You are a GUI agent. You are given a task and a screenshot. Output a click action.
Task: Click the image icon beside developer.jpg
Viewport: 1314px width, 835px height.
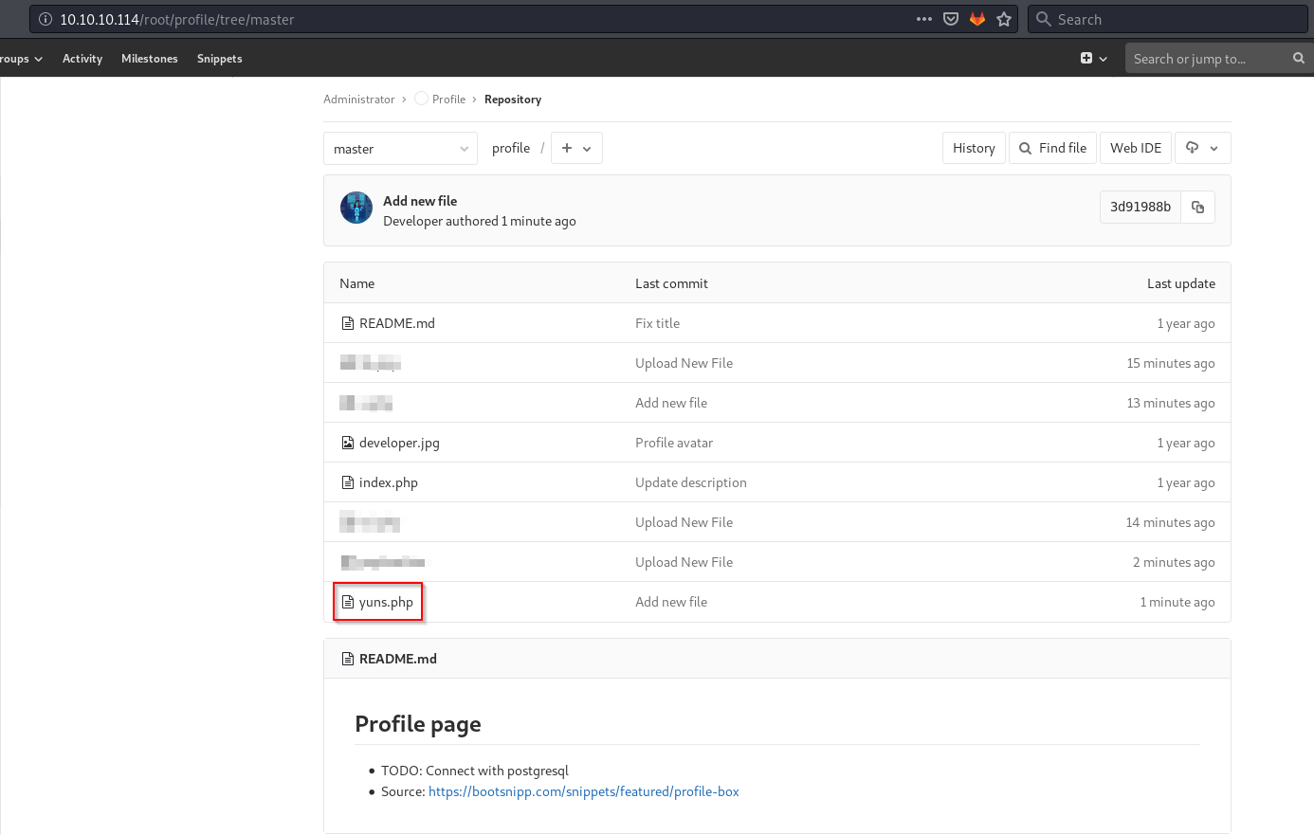(x=347, y=443)
